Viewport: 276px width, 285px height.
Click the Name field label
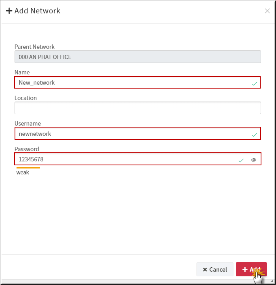pyautogui.click(x=22, y=72)
